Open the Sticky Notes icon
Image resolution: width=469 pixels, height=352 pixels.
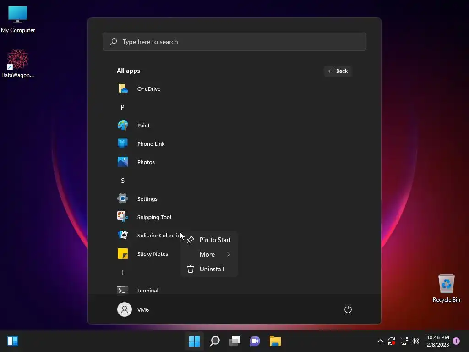pyautogui.click(x=123, y=254)
